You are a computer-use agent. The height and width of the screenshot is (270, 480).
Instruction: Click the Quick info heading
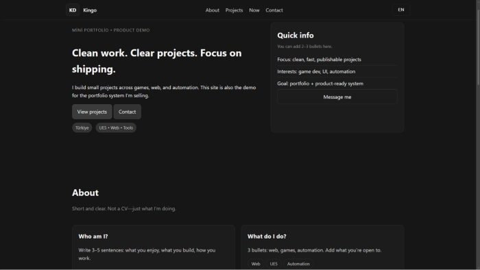(x=296, y=35)
